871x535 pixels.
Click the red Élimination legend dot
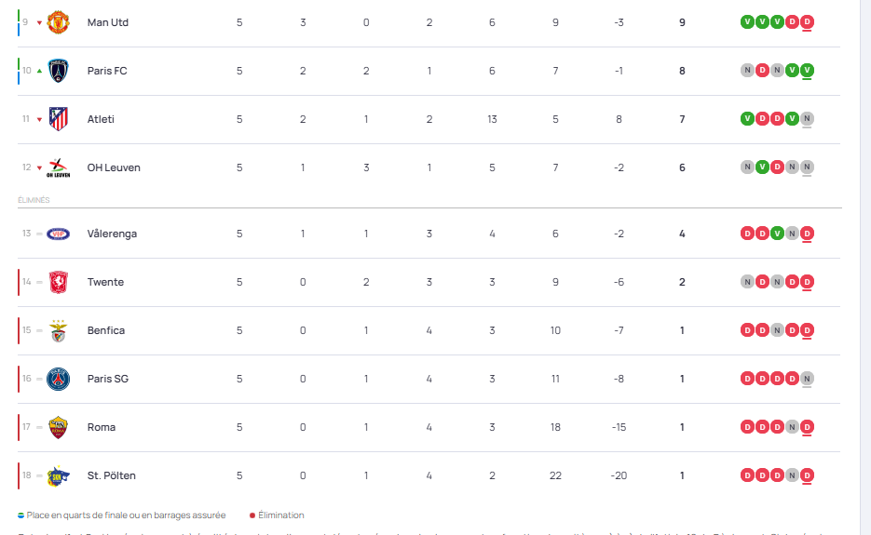pyautogui.click(x=252, y=515)
